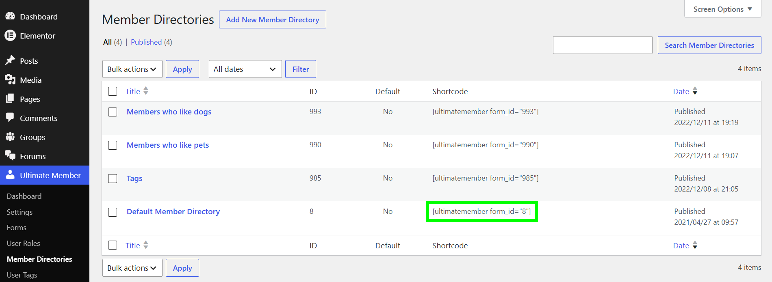Open the User Roles submenu
Viewport: 772px width, 282px height.
[x=23, y=243]
